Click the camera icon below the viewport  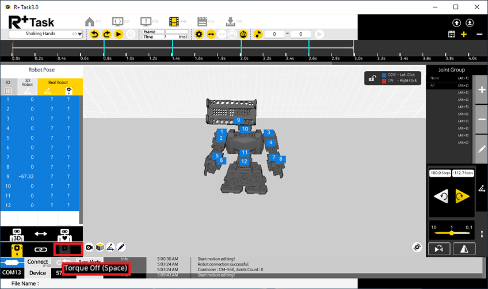tap(90, 247)
